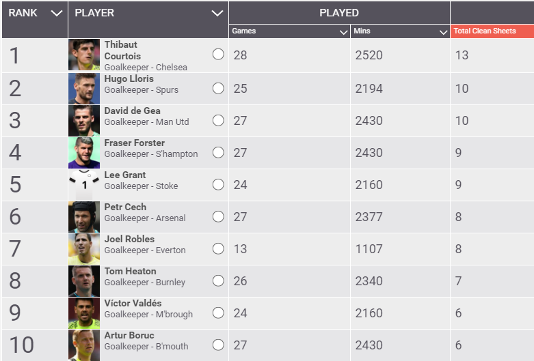Select Hugo Lloris radio button
This screenshot has width=534, height=361.
pos(218,88)
